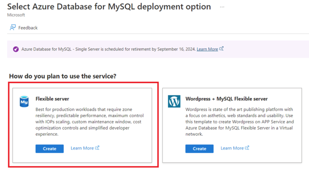The height and width of the screenshot is (172, 309).
Task: Open Learn More in the retirement banner
Action: tap(207, 49)
